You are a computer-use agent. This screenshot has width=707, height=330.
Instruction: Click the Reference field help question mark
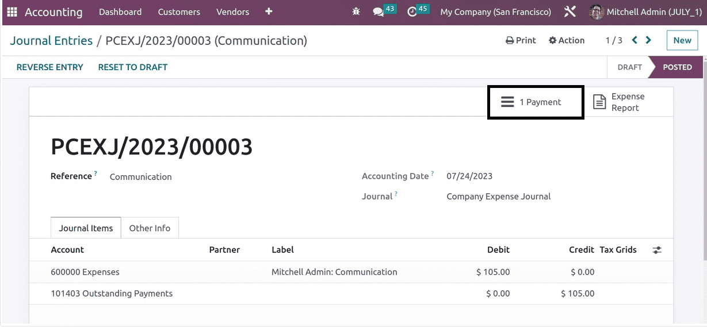(95, 174)
